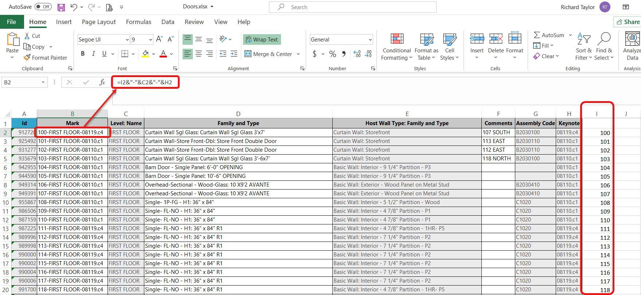Image resolution: width=641 pixels, height=295 pixels.
Task: Open Format as Table dropdown
Action: click(426, 47)
